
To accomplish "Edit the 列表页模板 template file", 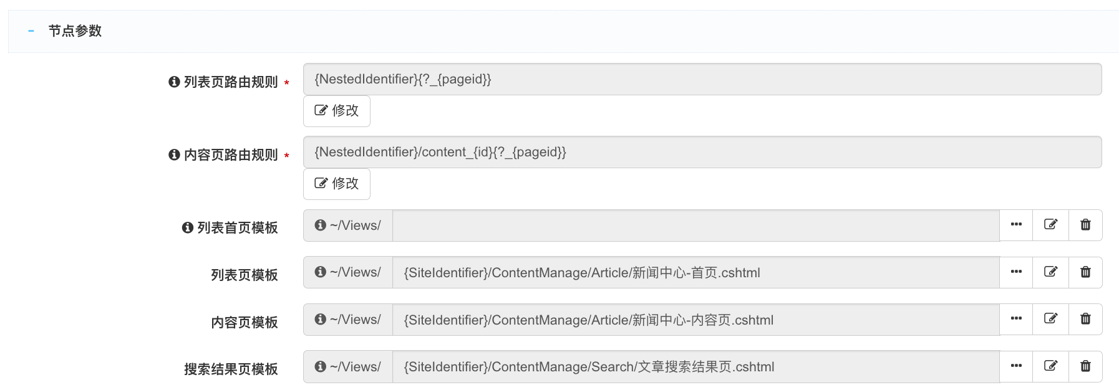I will tap(1051, 272).
